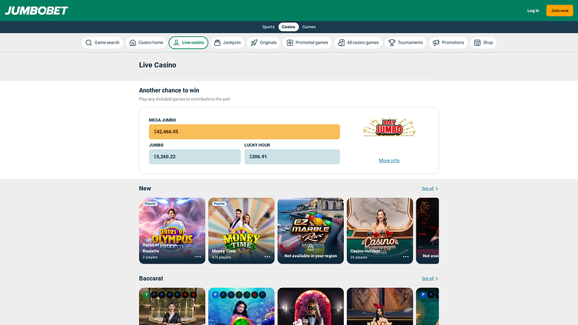
Task: Click Popular badge on Gates of Olympus
Action: click(x=150, y=204)
